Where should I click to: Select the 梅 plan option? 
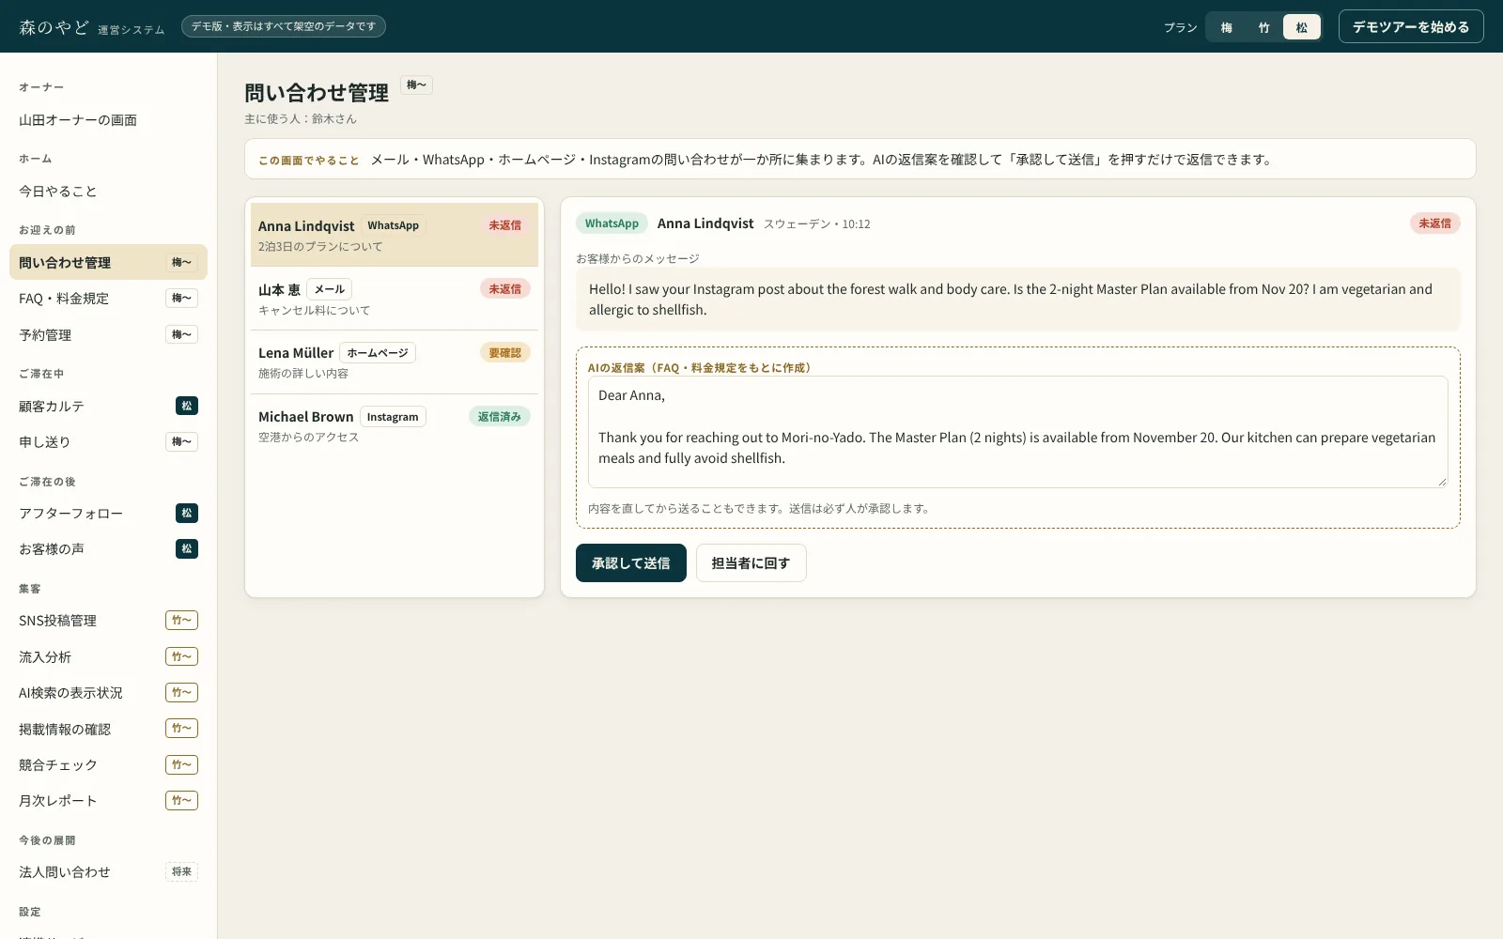(x=1226, y=27)
